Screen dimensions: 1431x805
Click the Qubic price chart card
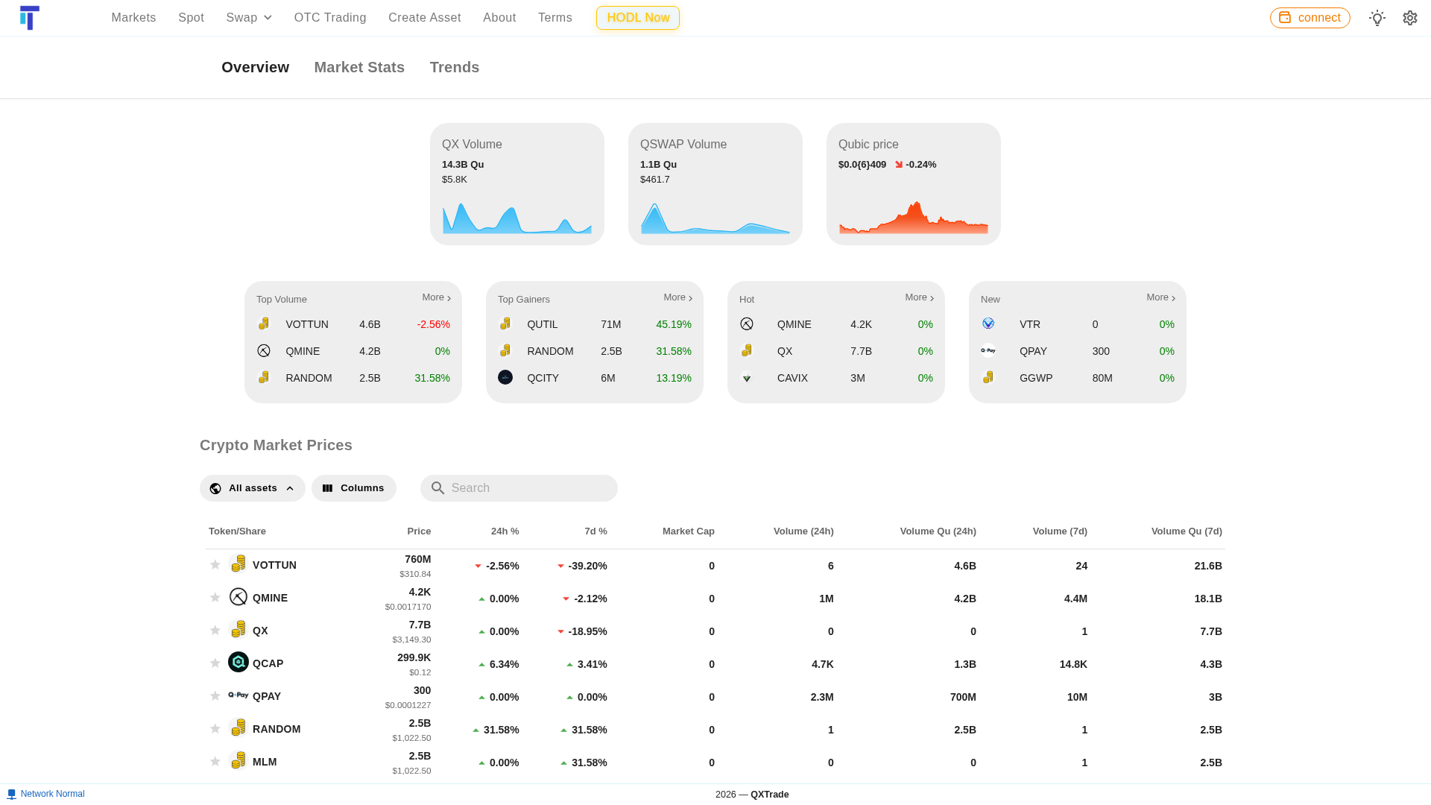click(914, 184)
